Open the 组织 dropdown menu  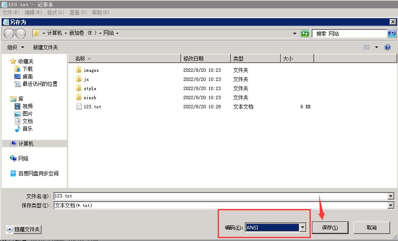(16, 47)
